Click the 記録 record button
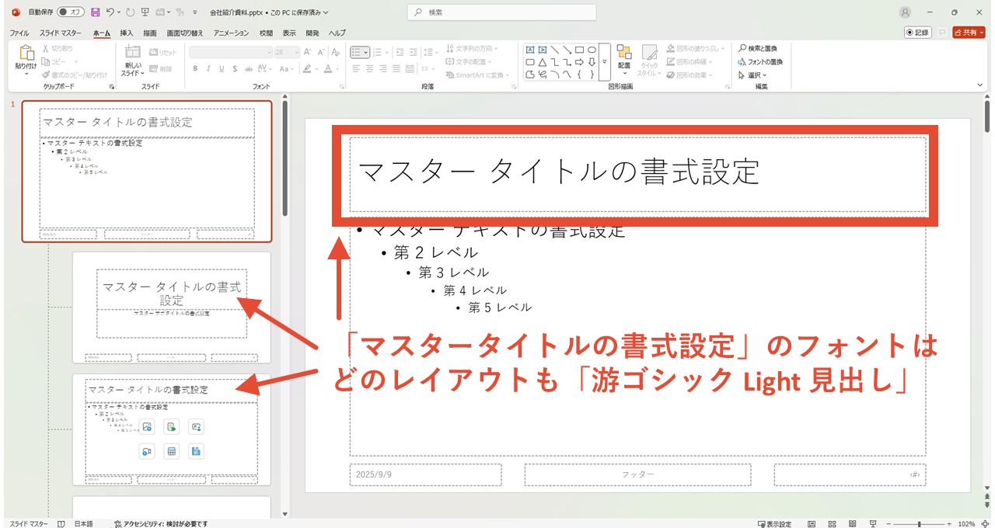 coord(918,33)
